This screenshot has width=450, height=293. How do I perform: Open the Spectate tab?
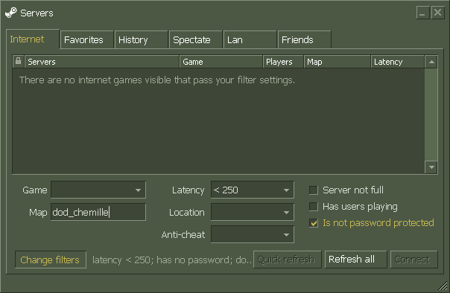point(196,40)
